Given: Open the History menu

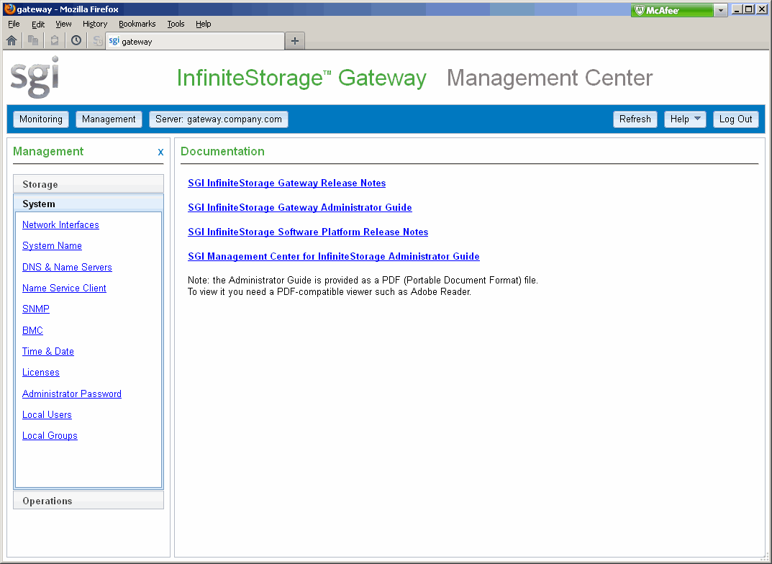Looking at the screenshot, I should [95, 24].
